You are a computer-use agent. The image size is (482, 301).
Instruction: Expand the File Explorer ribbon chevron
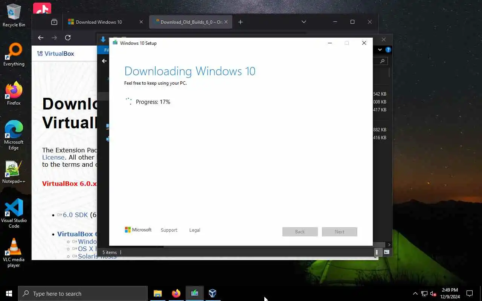(x=380, y=50)
